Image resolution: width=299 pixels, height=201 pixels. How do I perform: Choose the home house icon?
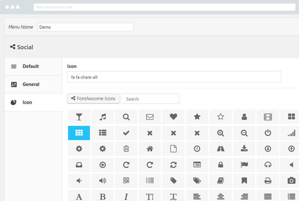(x=150, y=149)
